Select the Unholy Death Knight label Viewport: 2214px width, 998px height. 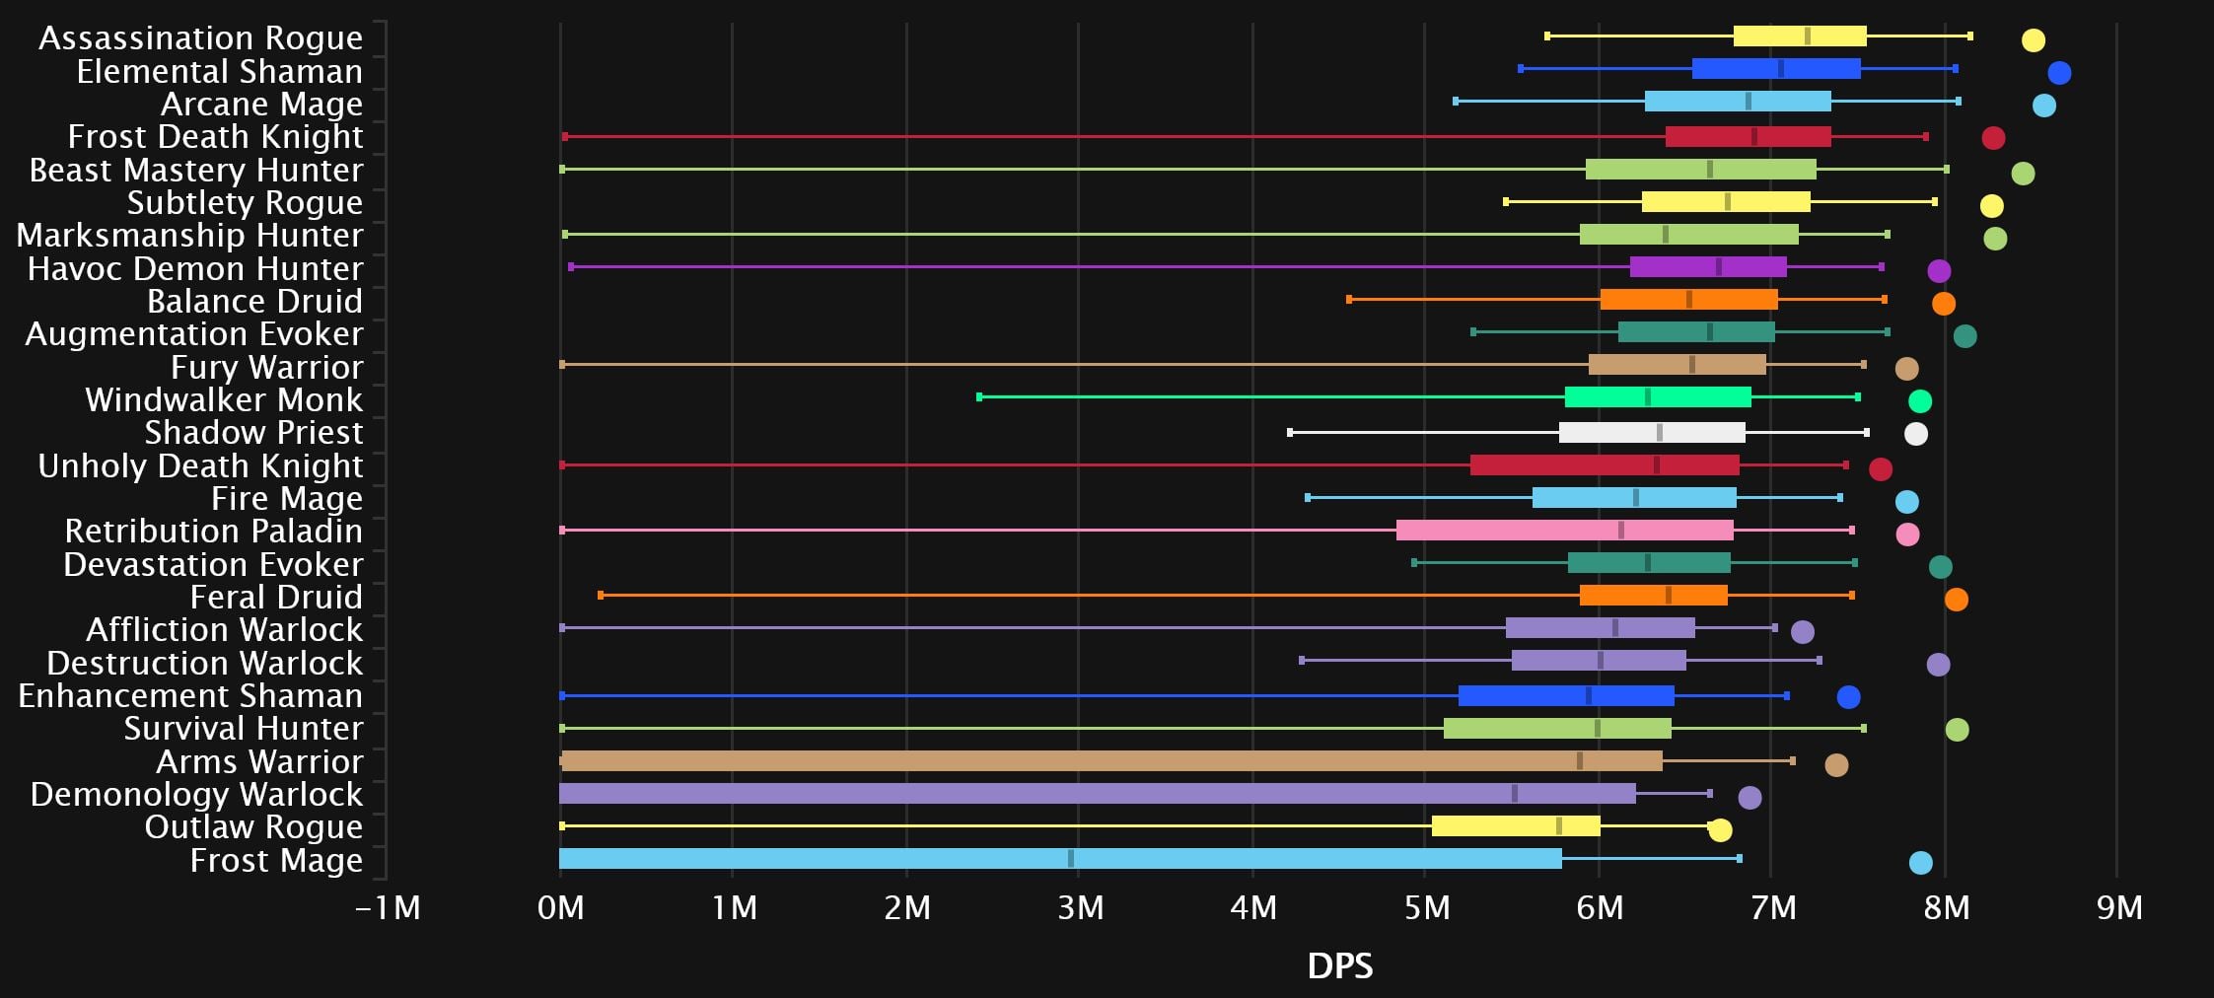click(x=200, y=465)
